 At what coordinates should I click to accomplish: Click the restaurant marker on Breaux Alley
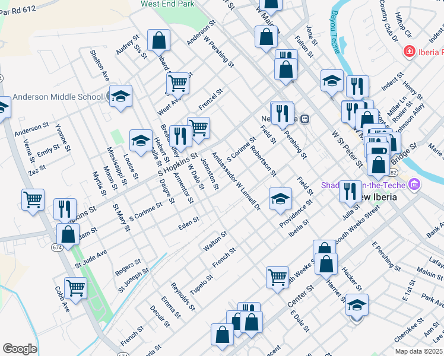tap(180, 137)
